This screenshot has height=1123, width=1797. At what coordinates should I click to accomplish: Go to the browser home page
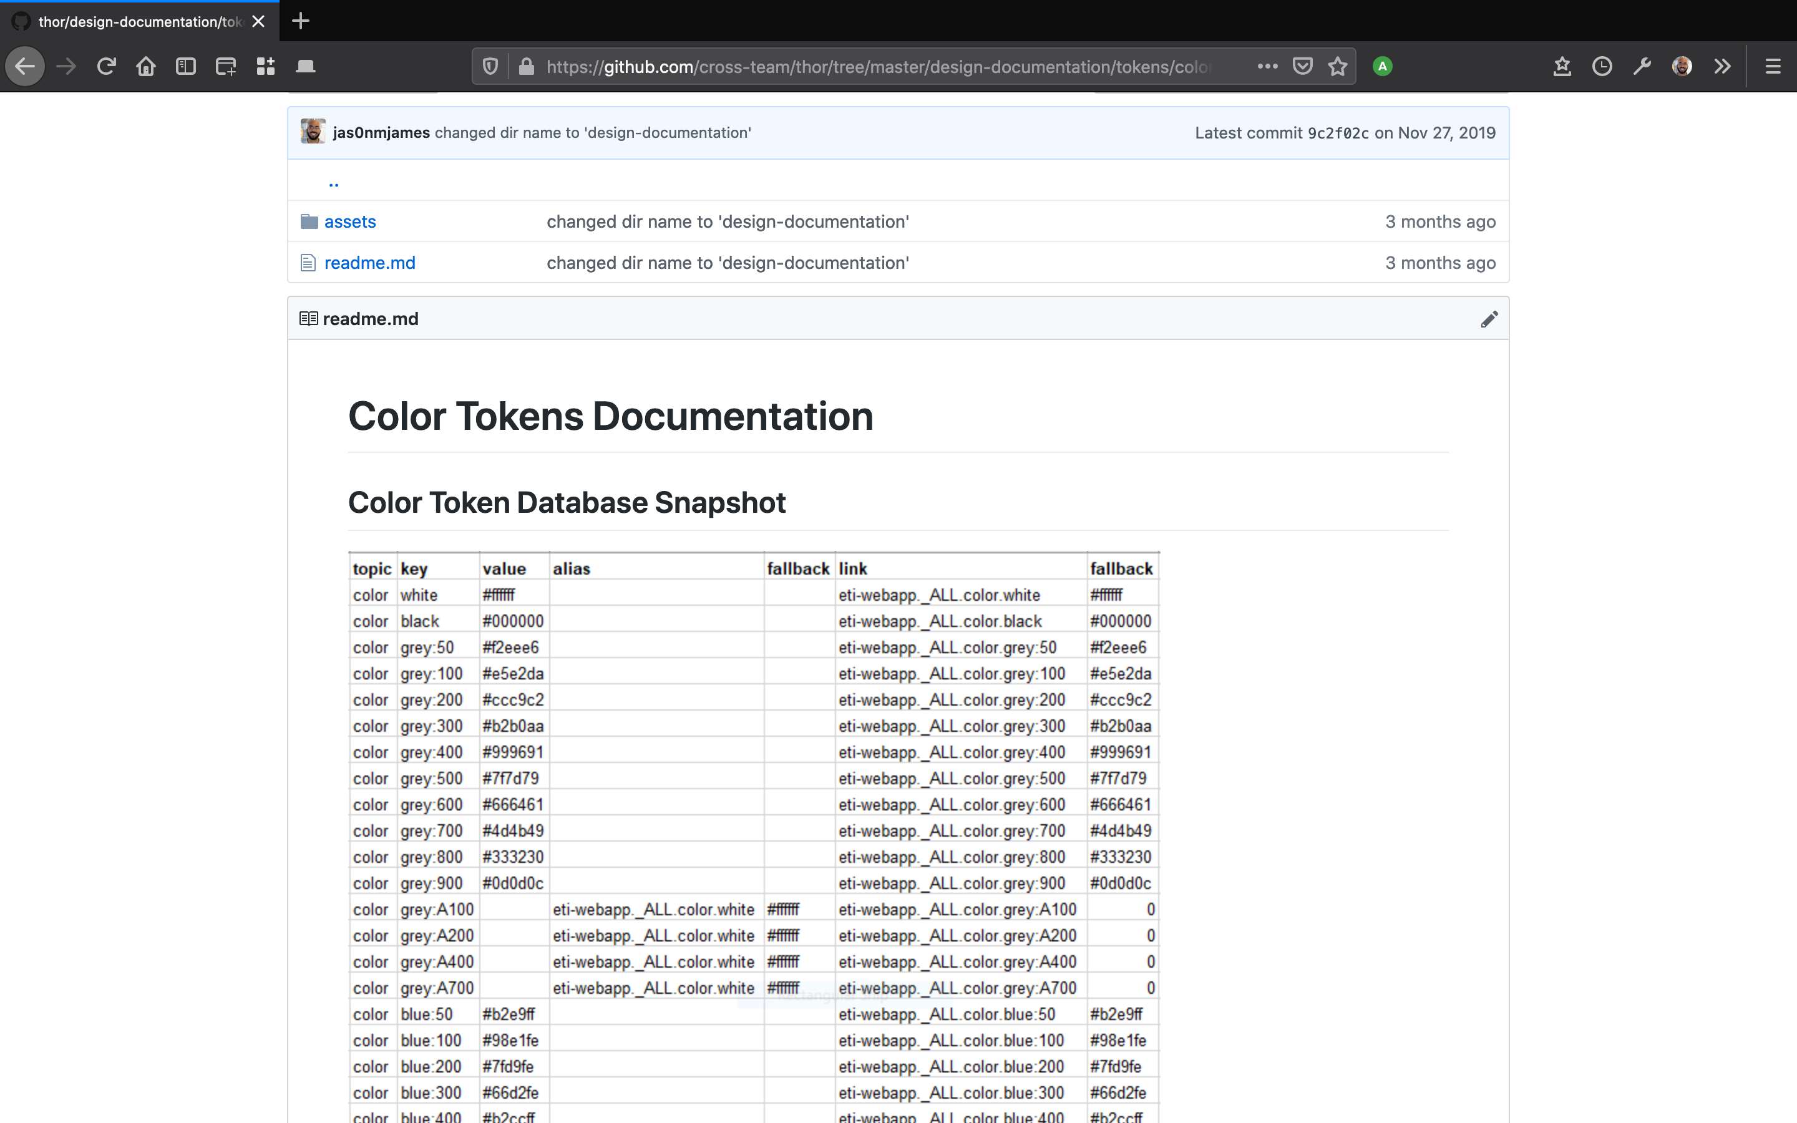pos(146,67)
